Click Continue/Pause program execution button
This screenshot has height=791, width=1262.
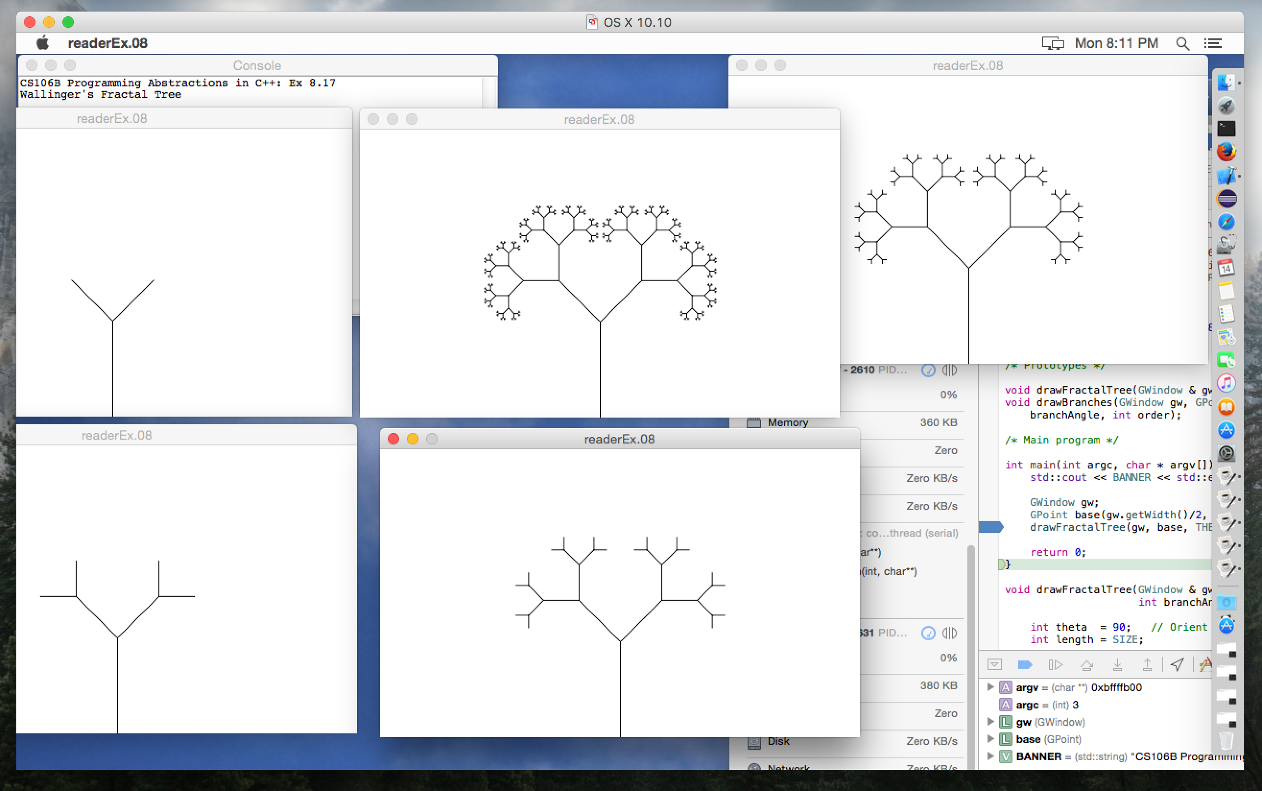1056,664
